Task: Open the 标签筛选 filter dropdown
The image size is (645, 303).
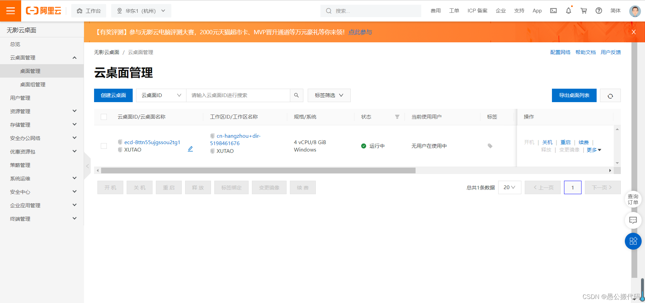Action: point(329,95)
